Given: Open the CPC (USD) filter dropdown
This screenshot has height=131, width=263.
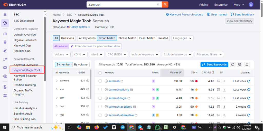Looking at the screenshot, I should pos(117,54).
